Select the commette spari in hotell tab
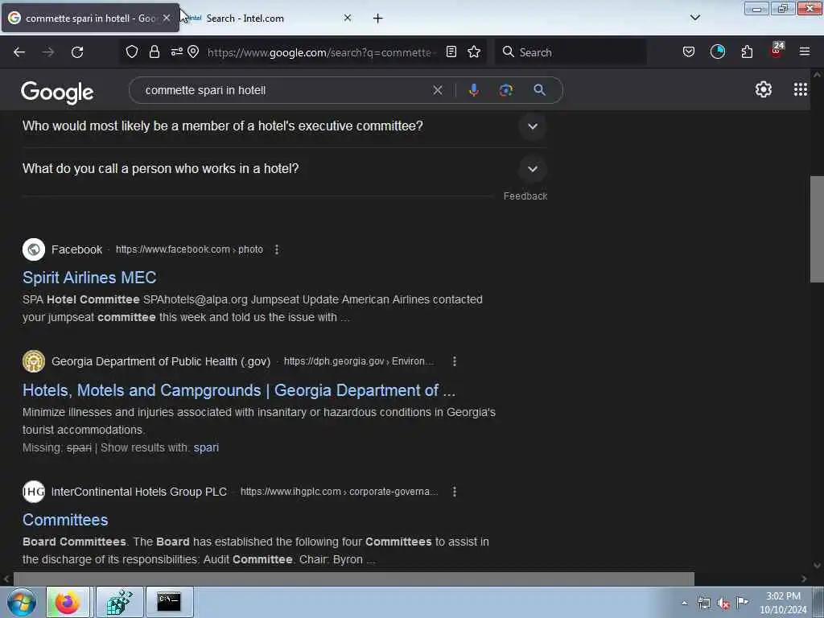The width and height of the screenshot is (824, 618). tap(90, 19)
